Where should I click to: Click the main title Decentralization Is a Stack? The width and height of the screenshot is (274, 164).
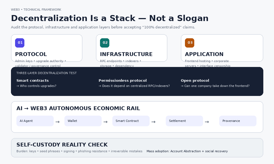click(x=110, y=18)
